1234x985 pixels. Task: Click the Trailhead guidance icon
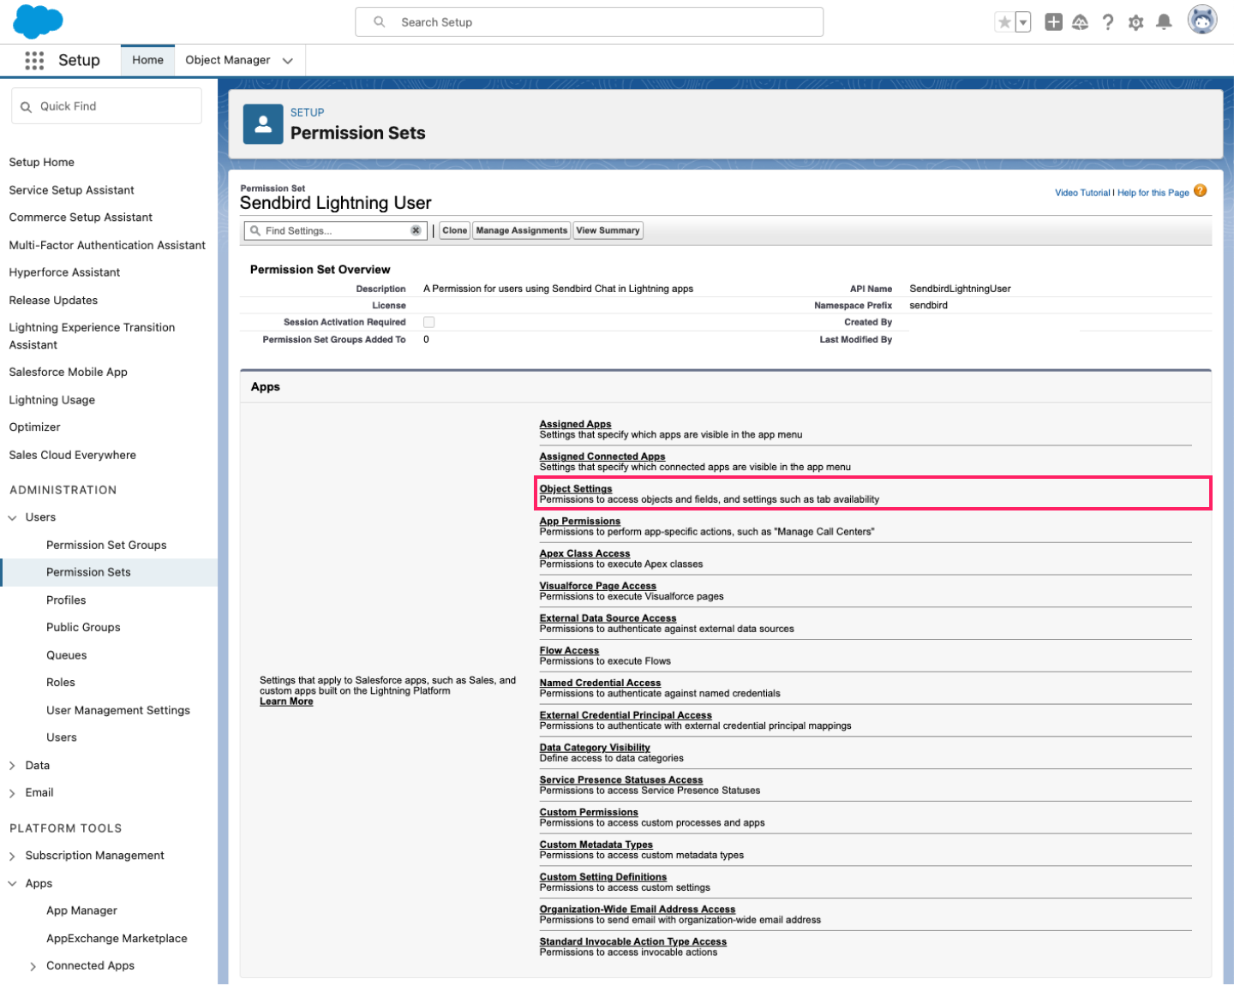(1081, 22)
